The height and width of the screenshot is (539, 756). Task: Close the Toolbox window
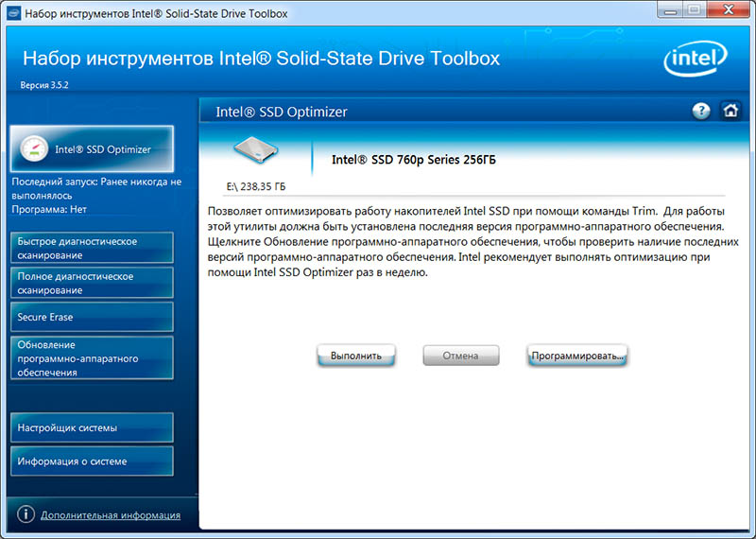click(x=730, y=10)
